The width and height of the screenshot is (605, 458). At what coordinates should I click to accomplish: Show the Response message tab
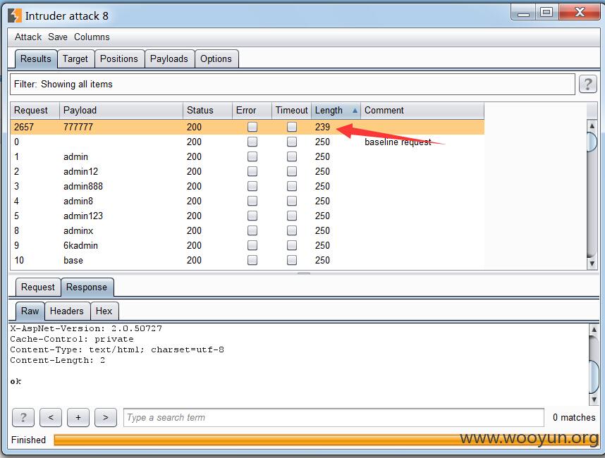point(87,287)
